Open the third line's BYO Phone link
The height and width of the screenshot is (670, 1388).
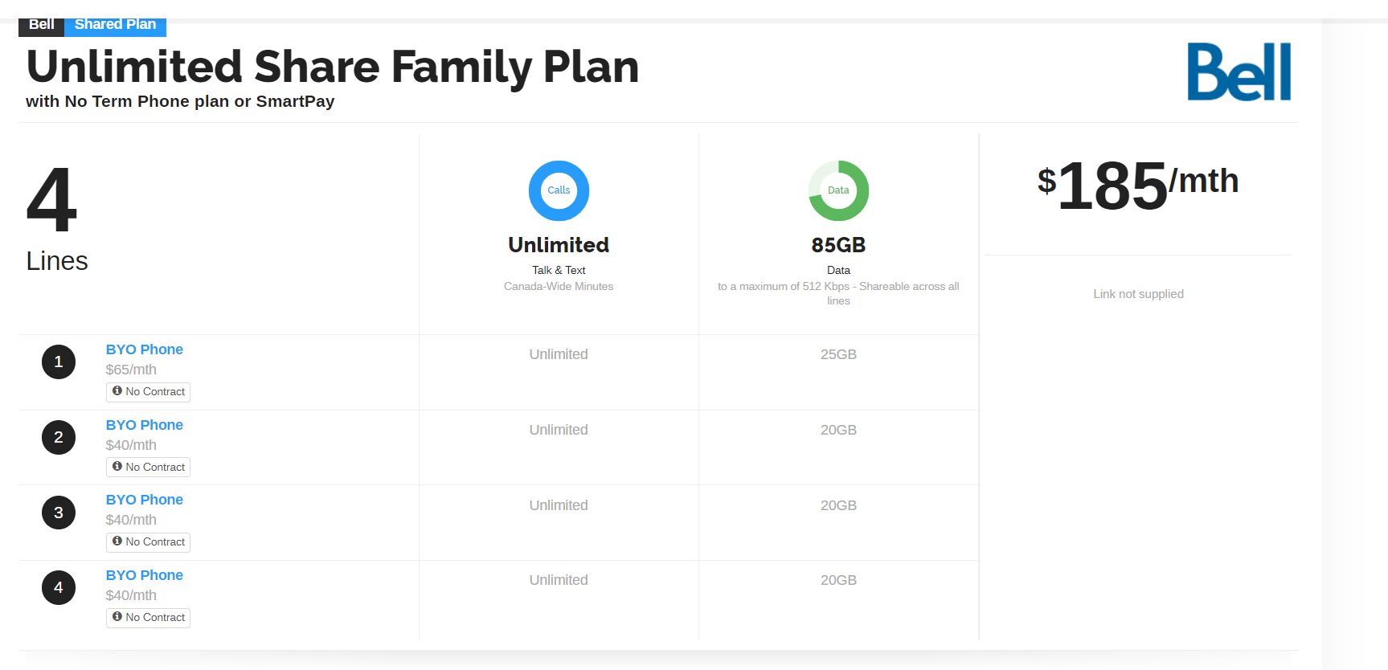(x=145, y=500)
